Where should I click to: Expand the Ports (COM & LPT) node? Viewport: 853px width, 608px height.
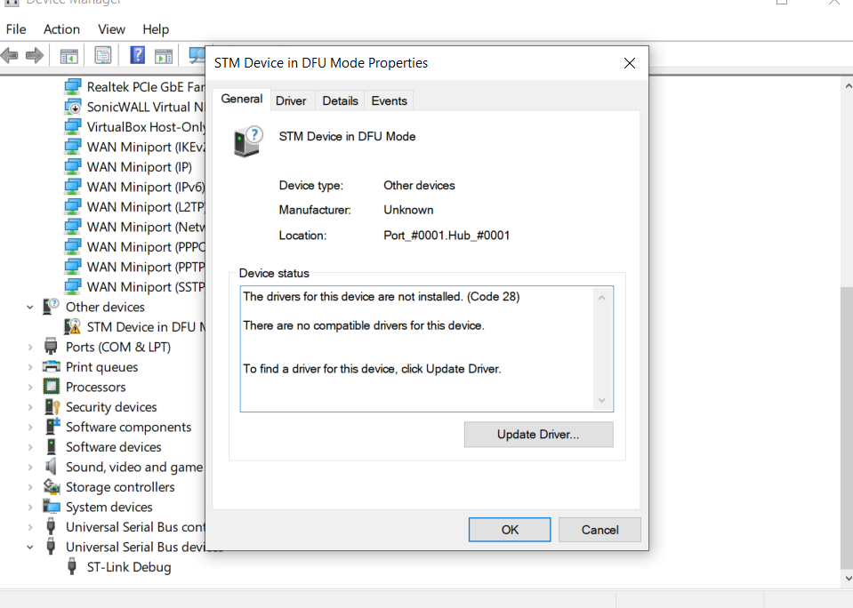coord(30,347)
